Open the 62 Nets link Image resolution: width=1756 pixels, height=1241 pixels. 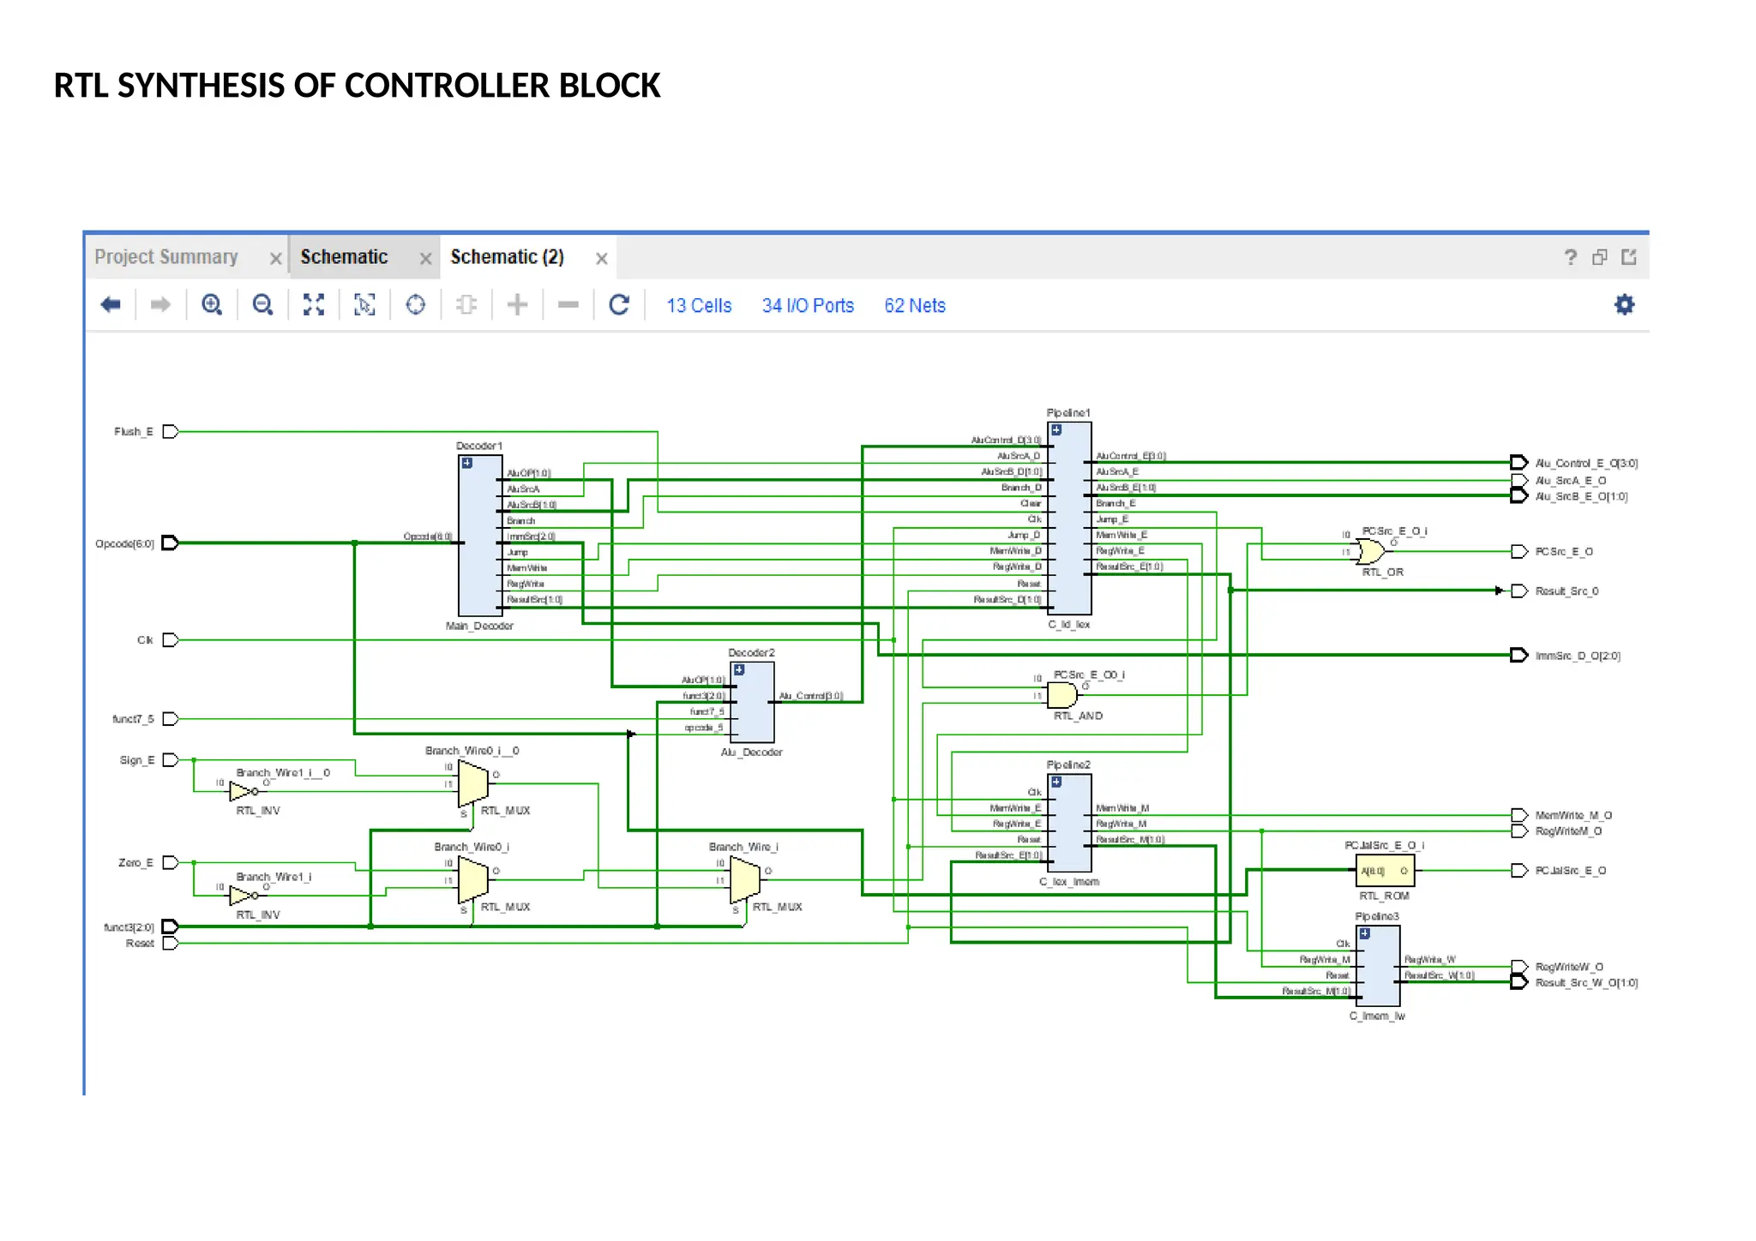click(x=915, y=305)
